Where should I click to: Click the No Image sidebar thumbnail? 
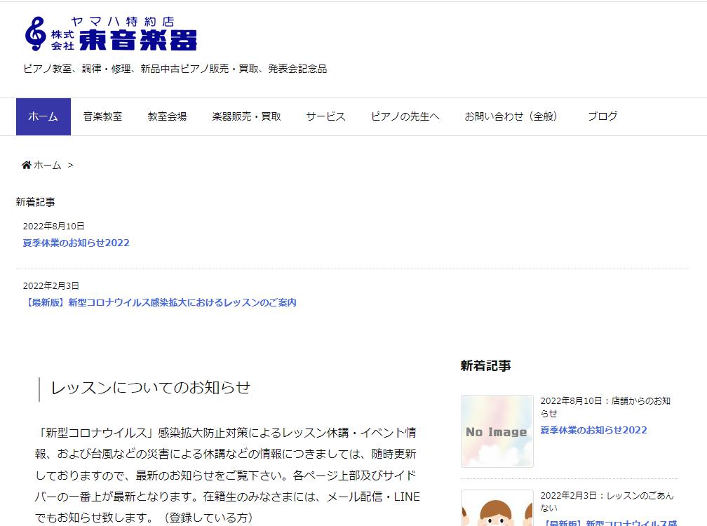click(x=497, y=431)
